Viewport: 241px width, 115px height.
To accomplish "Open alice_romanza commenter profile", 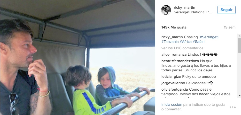I will (174, 54).
